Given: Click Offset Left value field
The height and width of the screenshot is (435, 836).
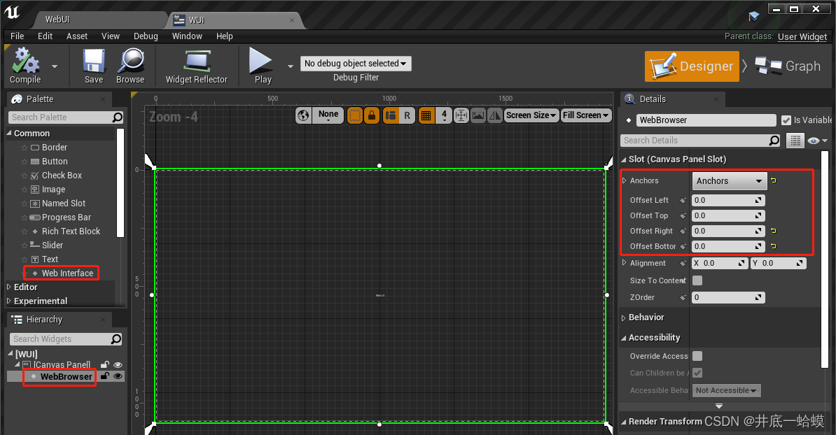Looking at the screenshot, I should (728, 200).
